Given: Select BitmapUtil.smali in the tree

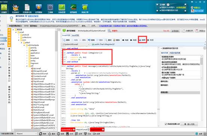Looking at the screenshot, I should [39, 71].
